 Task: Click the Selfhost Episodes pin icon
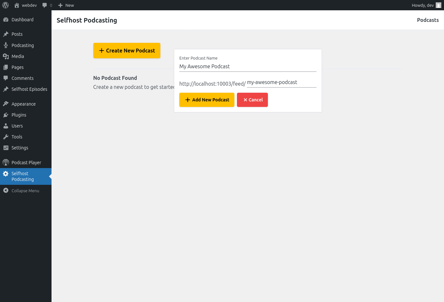6,89
